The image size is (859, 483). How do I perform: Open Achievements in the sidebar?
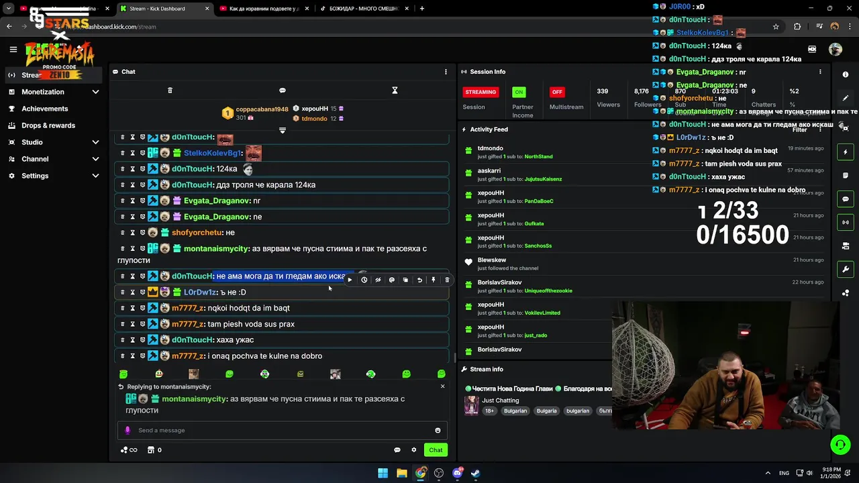pos(44,109)
